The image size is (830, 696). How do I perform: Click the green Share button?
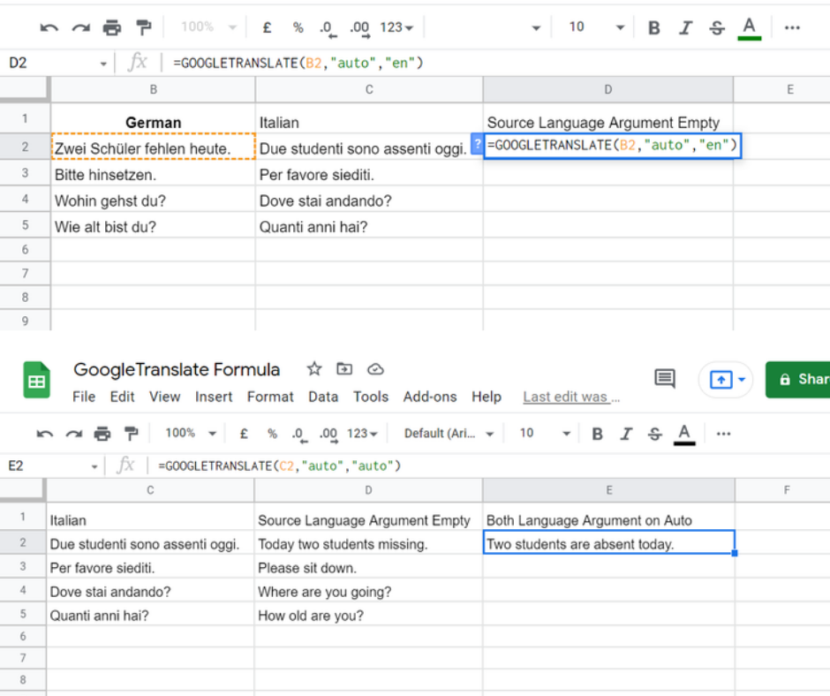[x=799, y=379]
